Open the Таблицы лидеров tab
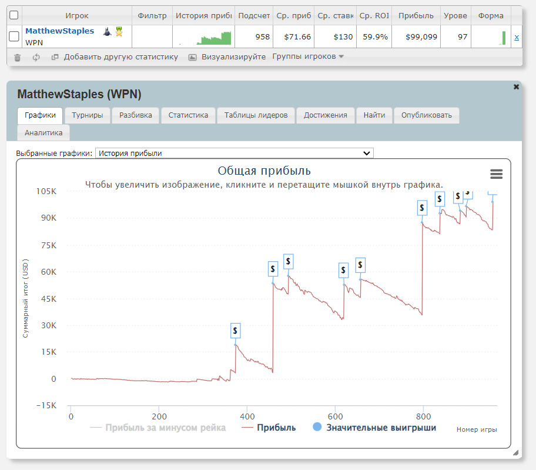 [256, 115]
